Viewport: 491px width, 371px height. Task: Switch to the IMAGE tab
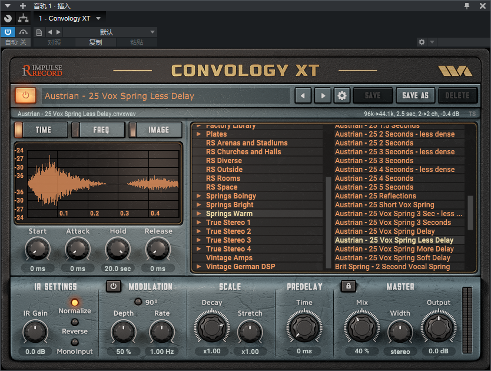[156, 130]
